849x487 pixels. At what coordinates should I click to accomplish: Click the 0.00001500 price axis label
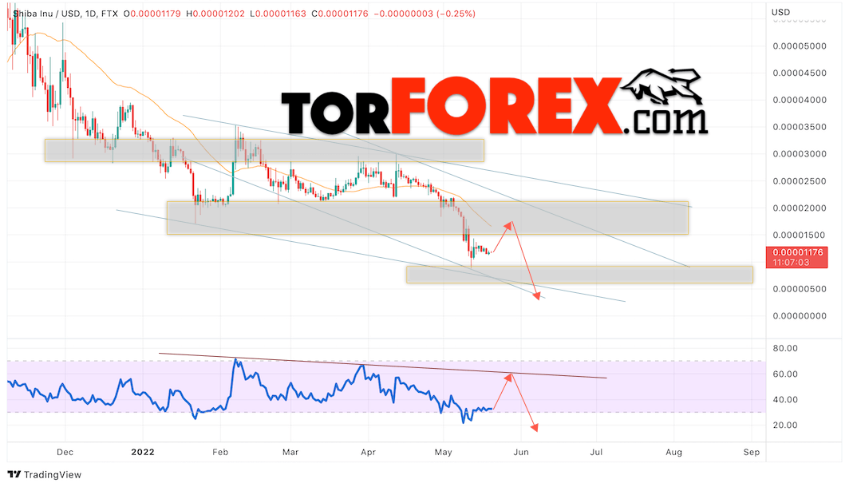click(800, 235)
